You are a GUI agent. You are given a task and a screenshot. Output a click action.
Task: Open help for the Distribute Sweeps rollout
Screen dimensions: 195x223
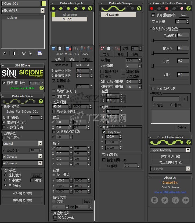click(139, 8)
